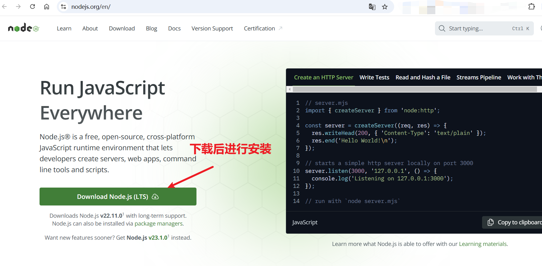This screenshot has height=266, width=542.
Task: Open the package managers link
Action: [x=158, y=224]
